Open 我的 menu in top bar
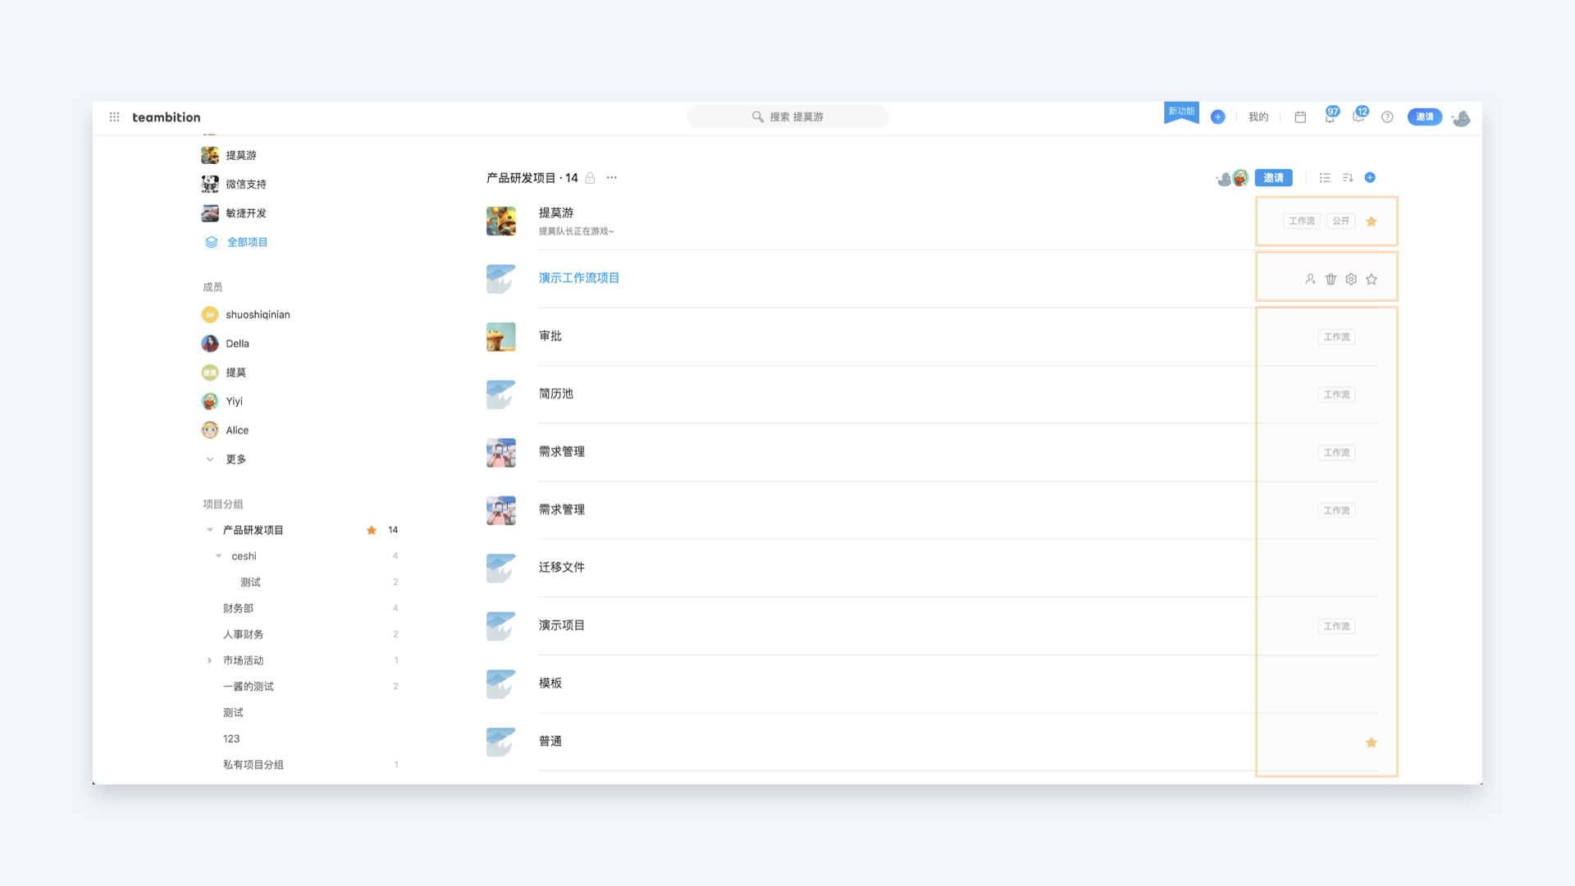Screen dimensions: 1575x886 [x=1258, y=117]
